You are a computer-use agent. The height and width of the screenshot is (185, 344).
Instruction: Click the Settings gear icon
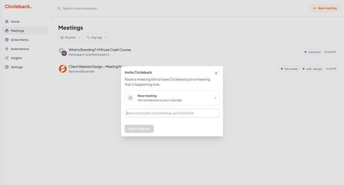click(7, 67)
